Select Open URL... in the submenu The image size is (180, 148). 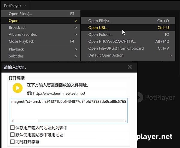tap(128, 28)
